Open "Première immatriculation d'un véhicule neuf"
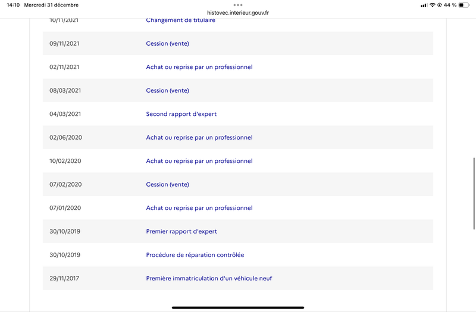The image size is (476, 312). point(209,278)
